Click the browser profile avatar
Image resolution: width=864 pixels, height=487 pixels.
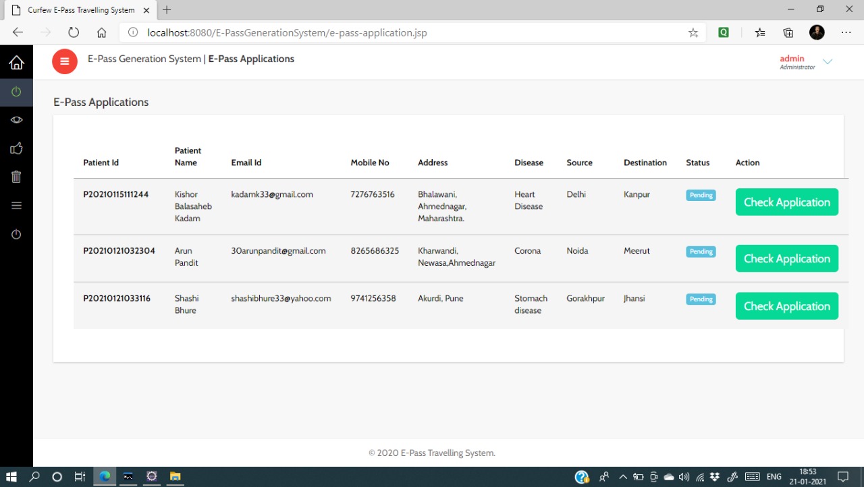point(817,32)
